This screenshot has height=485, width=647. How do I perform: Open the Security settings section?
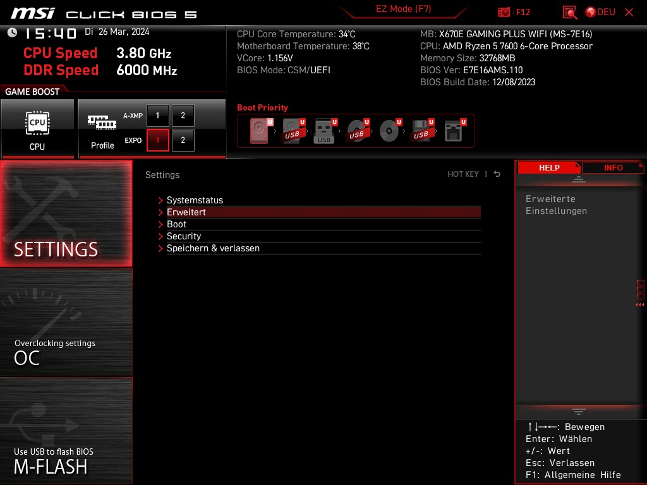pyautogui.click(x=184, y=236)
